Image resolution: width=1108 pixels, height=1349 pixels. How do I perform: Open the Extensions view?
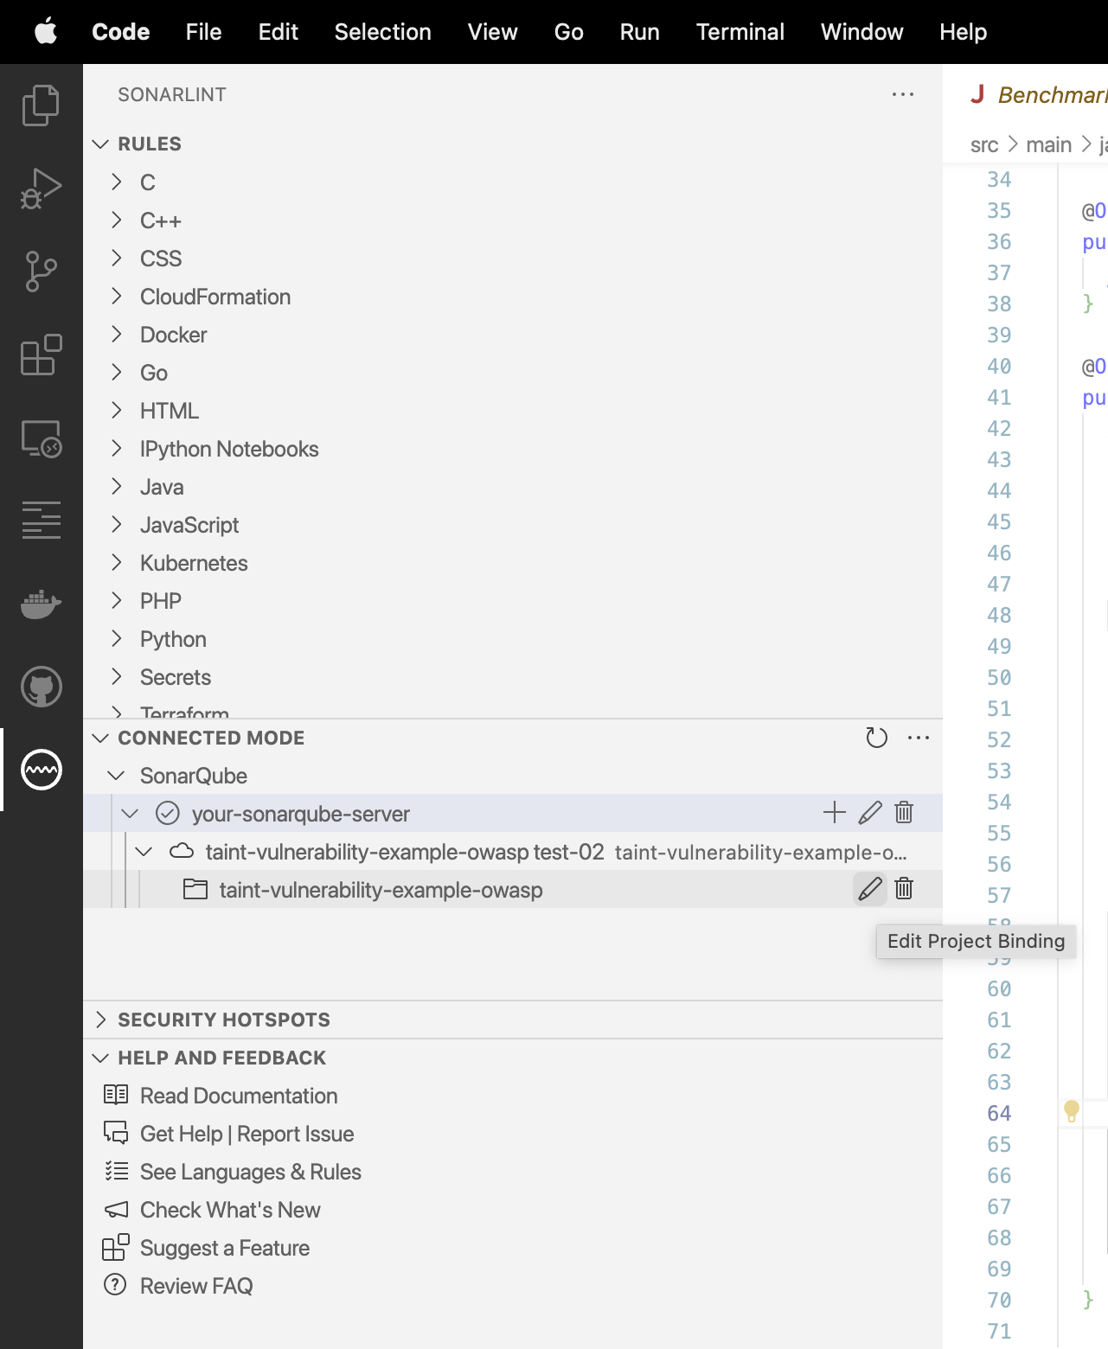click(41, 355)
